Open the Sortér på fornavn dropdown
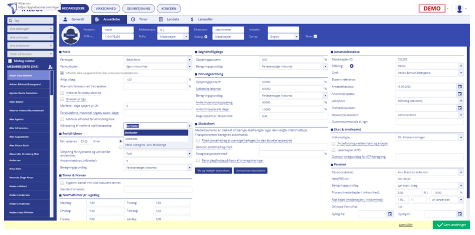475x235 pixels. click(x=30, y=54)
